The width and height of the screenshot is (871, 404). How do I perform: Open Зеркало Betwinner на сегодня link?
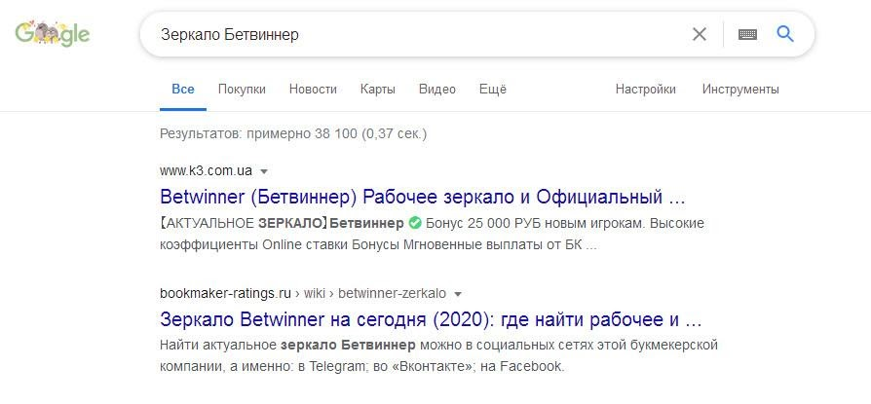pos(430,319)
